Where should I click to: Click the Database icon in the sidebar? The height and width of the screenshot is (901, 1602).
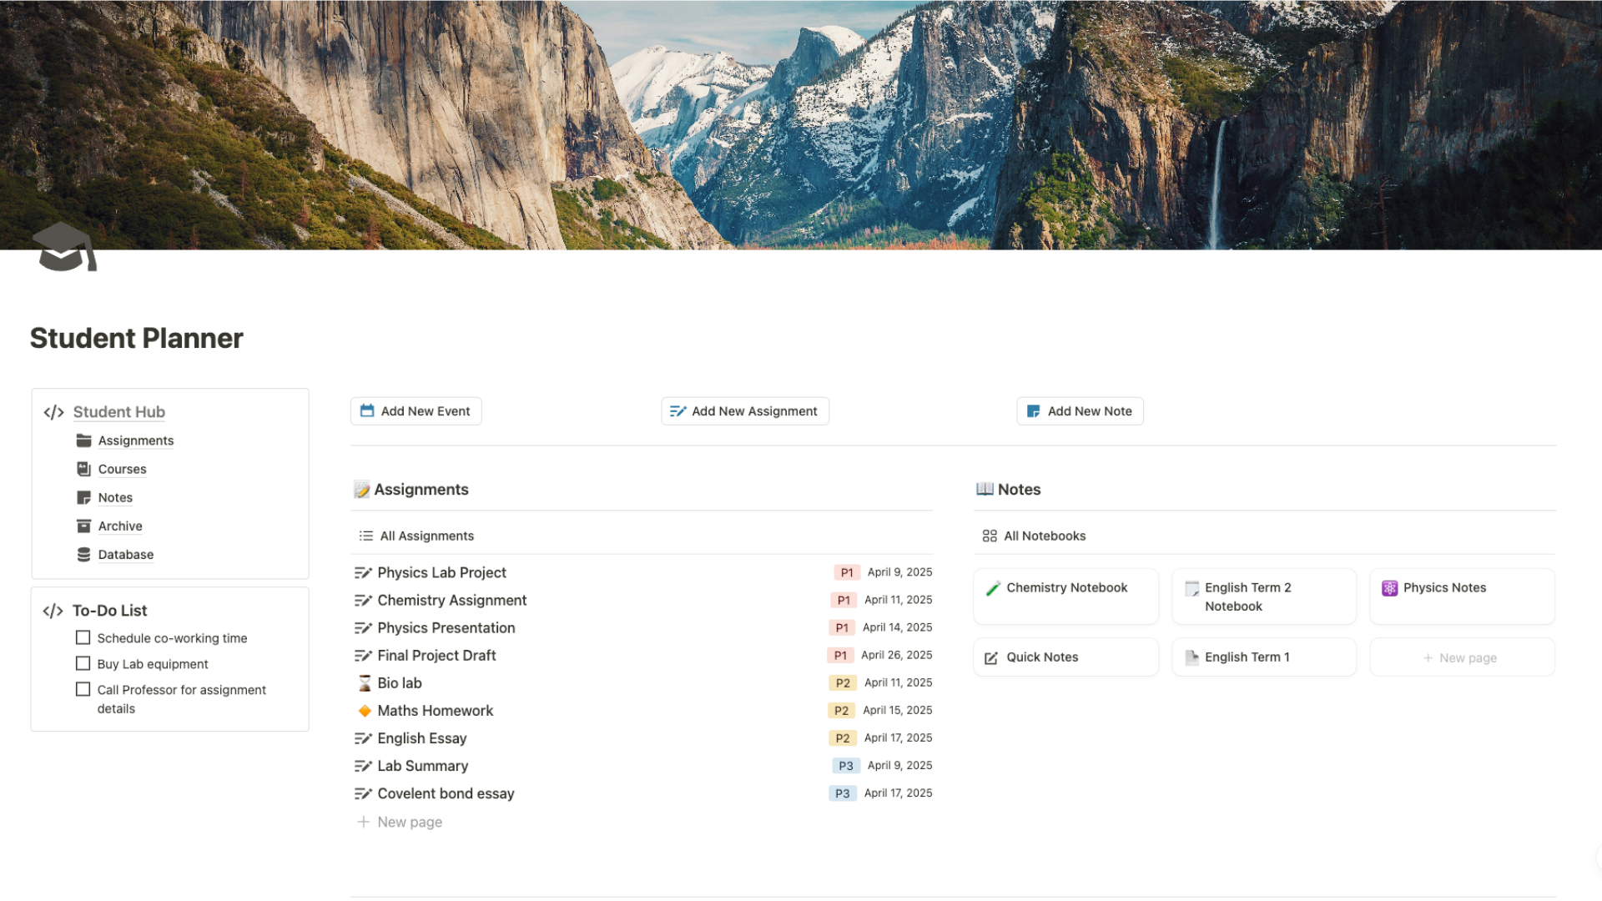click(x=83, y=554)
